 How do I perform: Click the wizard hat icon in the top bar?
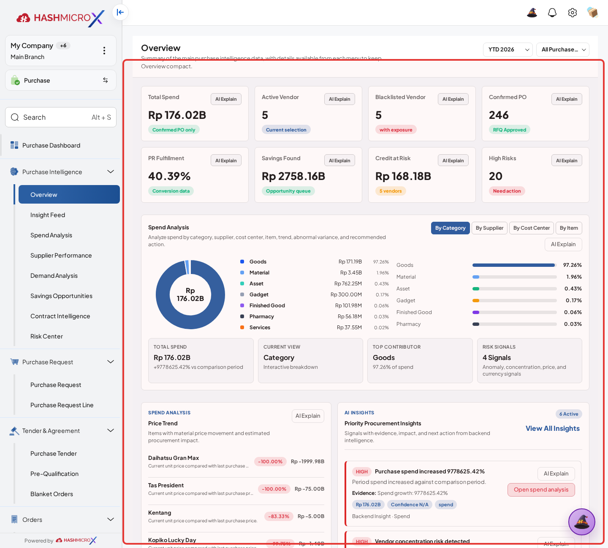[532, 13]
